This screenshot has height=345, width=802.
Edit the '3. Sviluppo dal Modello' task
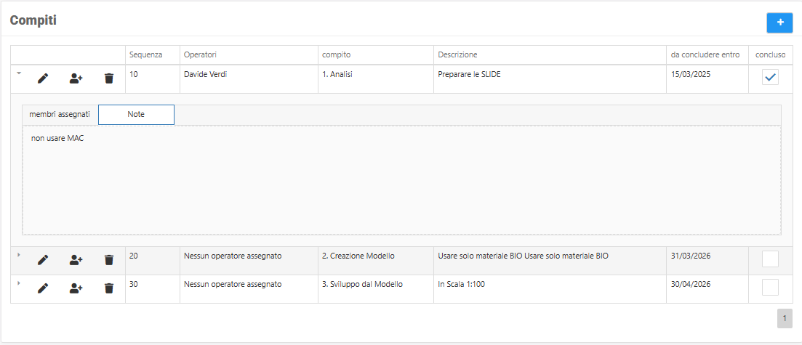(x=43, y=288)
